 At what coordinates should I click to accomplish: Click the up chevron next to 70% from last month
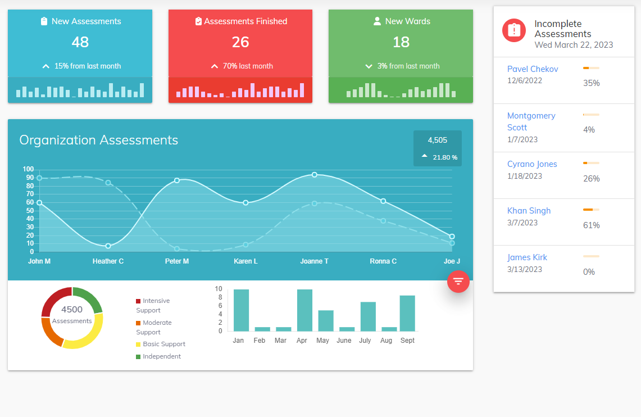[x=214, y=66]
